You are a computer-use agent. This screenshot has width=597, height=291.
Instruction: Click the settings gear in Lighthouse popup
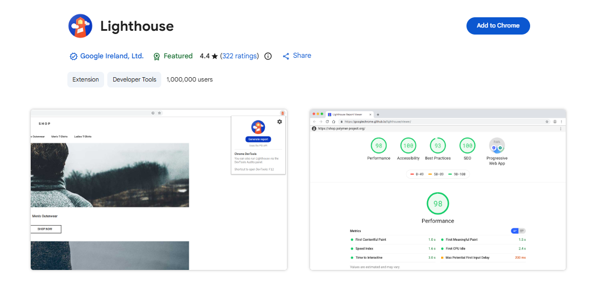point(279,122)
